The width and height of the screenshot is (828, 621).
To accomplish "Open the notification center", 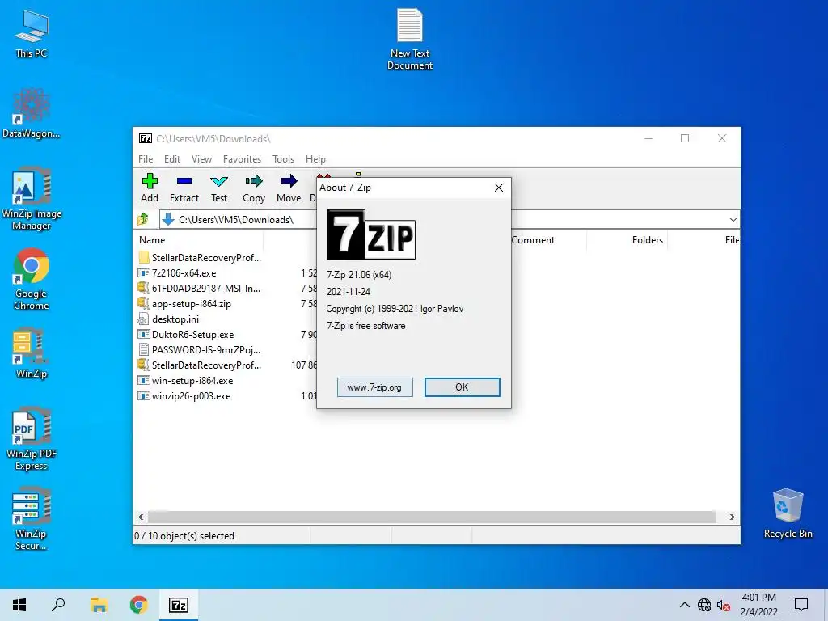I will click(x=801, y=605).
